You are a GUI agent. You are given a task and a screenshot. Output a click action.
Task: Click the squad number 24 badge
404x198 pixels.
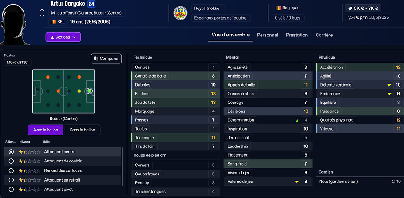pyautogui.click(x=91, y=4)
